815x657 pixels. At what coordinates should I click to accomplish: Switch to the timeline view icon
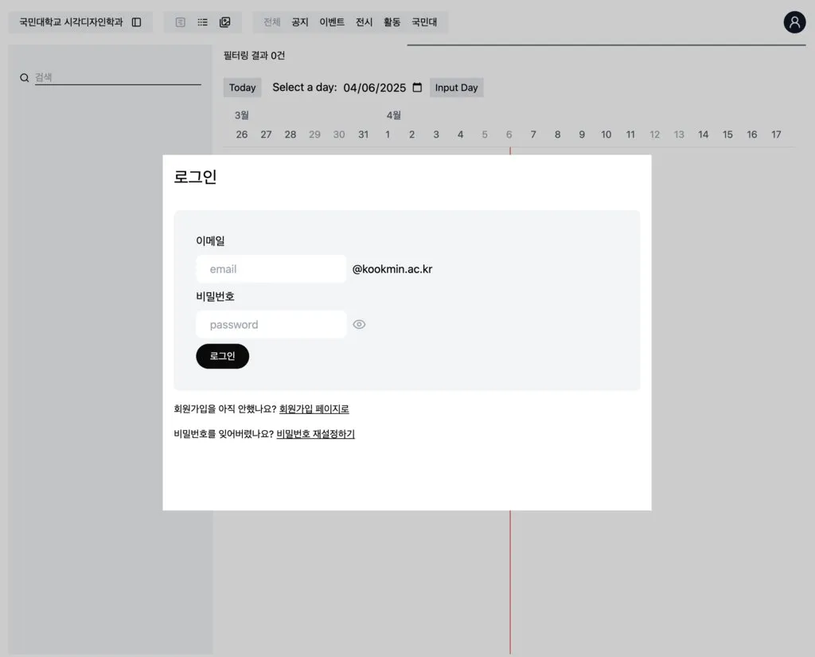[181, 22]
